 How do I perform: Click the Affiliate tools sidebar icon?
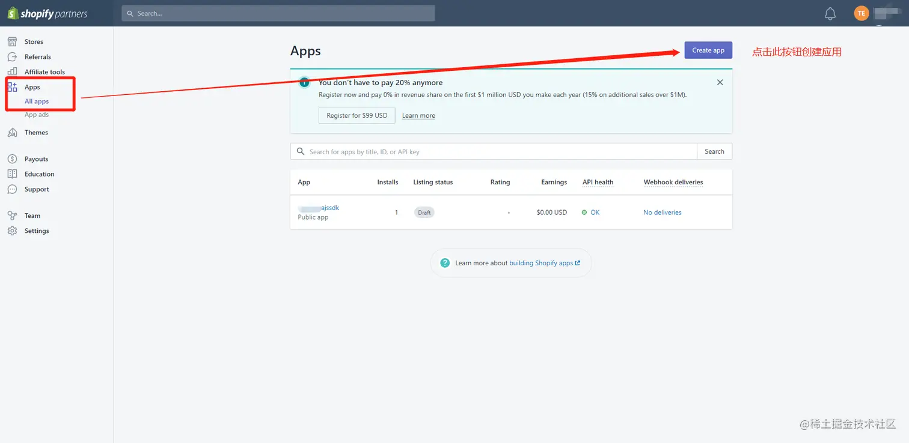point(12,71)
